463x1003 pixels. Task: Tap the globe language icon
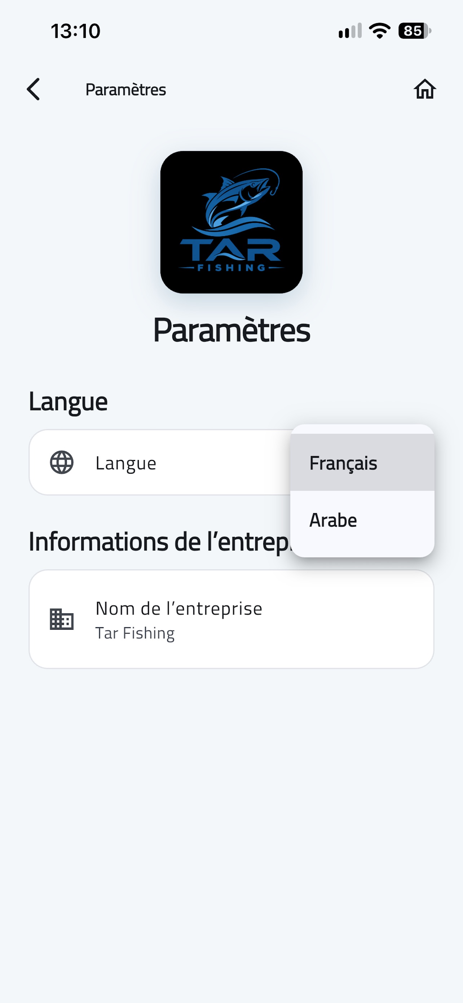tap(61, 462)
